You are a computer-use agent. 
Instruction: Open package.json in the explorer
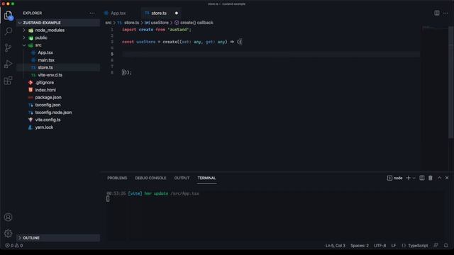tap(58, 98)
